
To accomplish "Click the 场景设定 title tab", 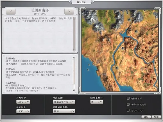I will (81, 2).
